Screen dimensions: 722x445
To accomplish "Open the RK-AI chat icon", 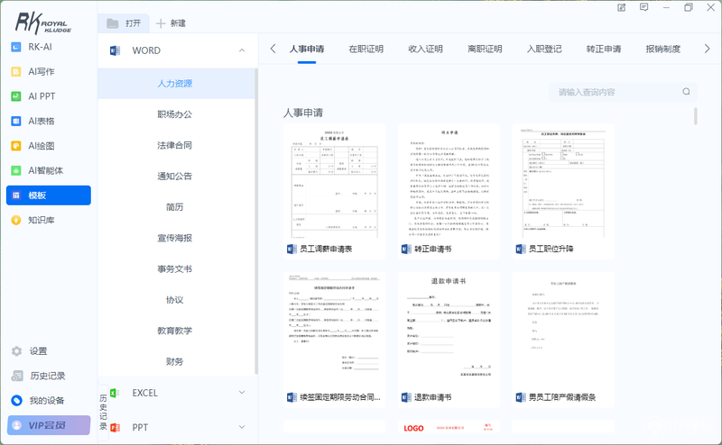I will pyautogui.click(x=16, y=47).
